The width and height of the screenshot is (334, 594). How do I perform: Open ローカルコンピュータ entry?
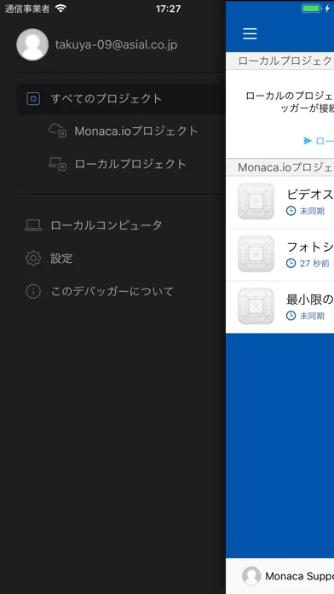tap(121, 225)
